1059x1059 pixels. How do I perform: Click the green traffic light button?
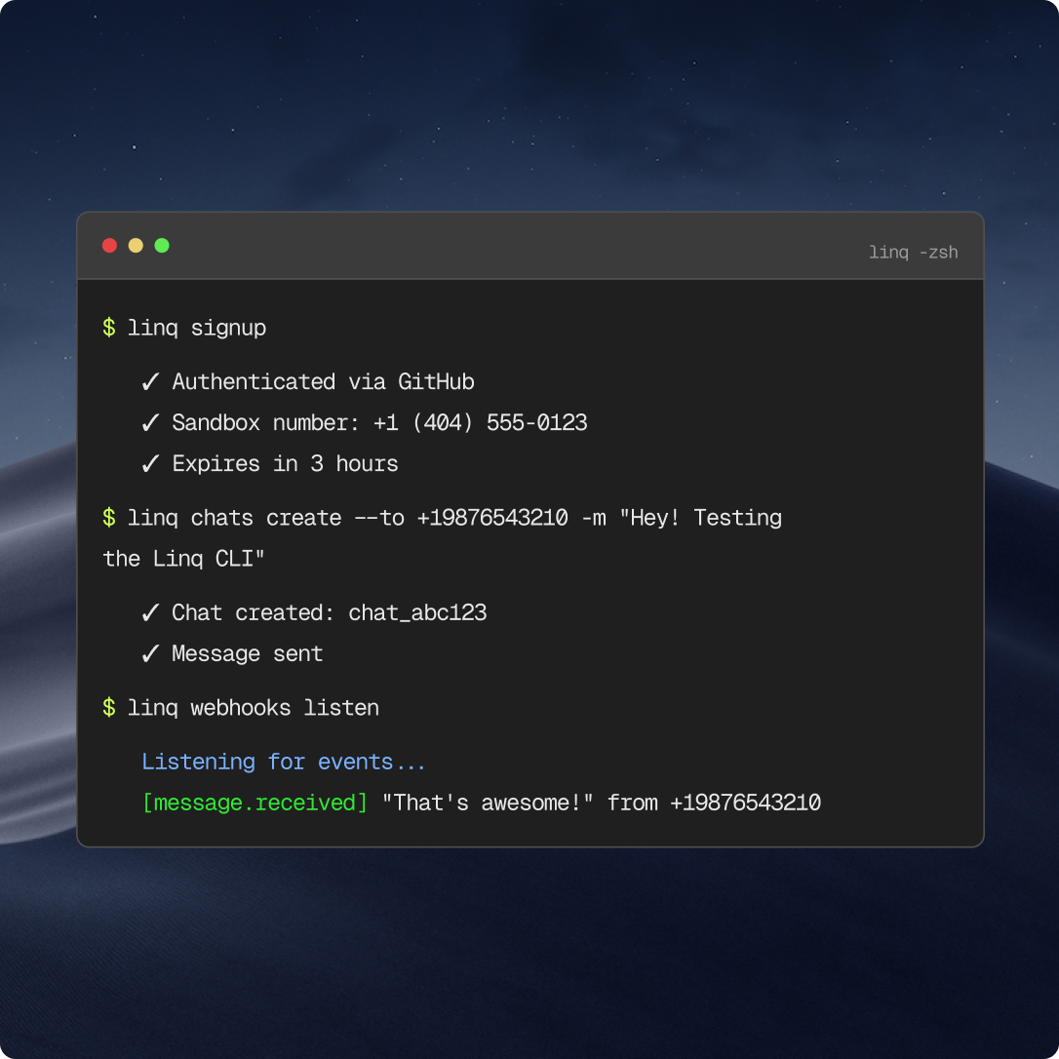coord(161,245)
